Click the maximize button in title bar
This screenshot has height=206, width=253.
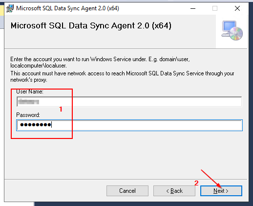(215, 8)
